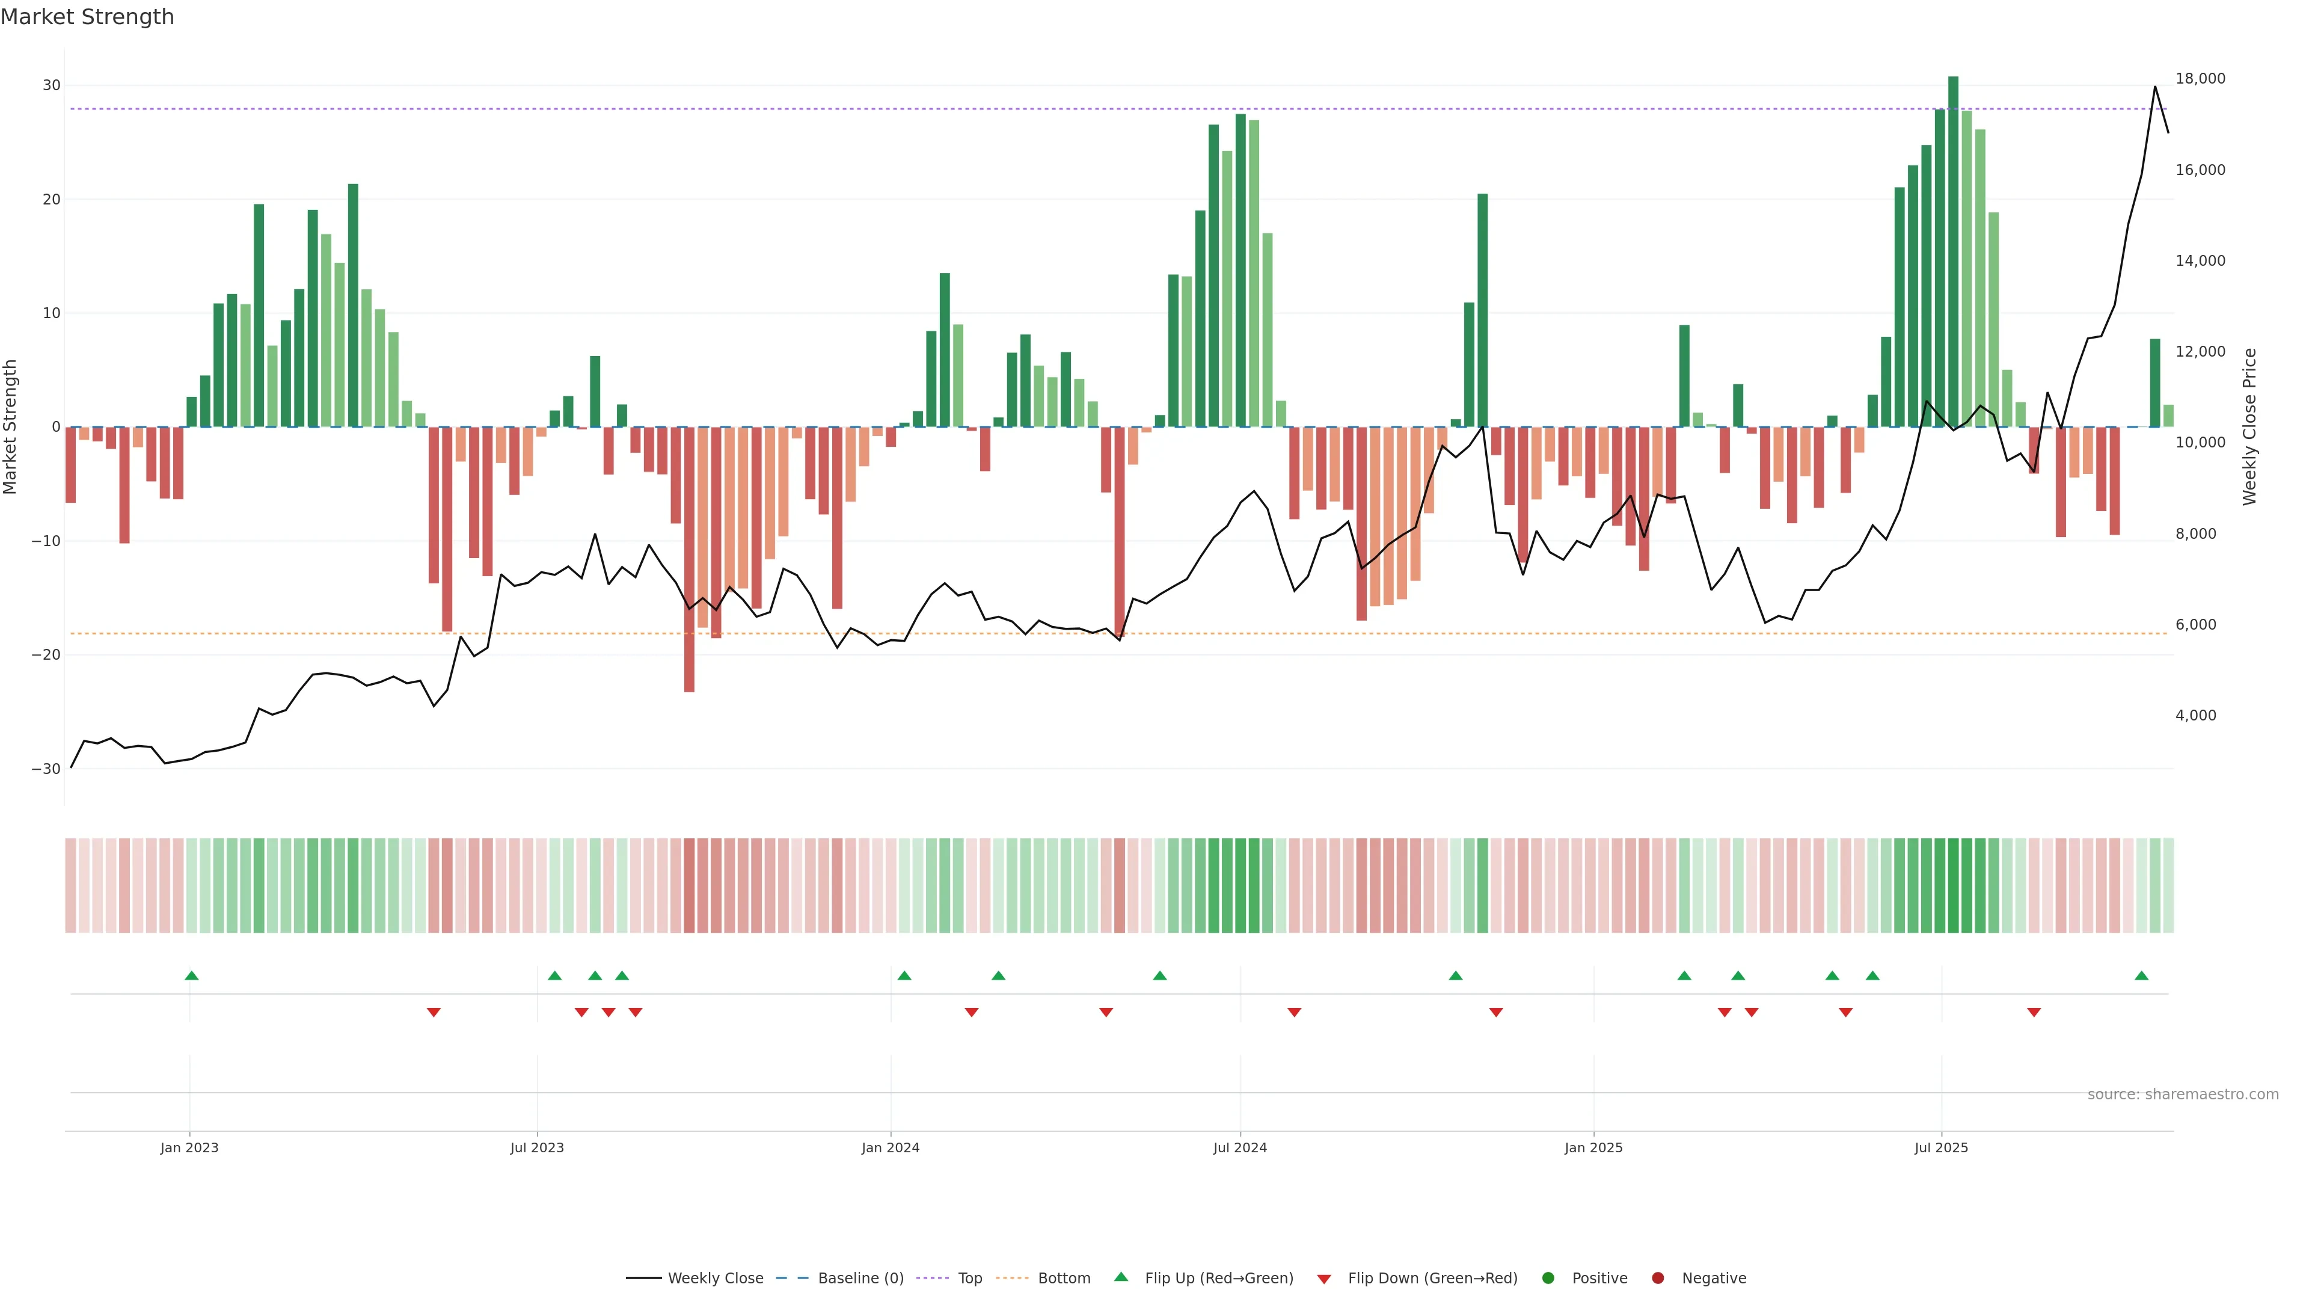2309x1299 pixels.
Task: Click the Jul 2024 x-axis label
Action: point(1240,1147)
